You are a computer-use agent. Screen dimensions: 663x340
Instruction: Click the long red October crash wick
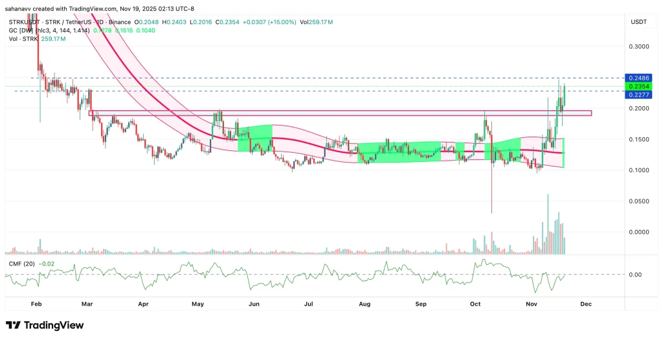coord(491,188)
